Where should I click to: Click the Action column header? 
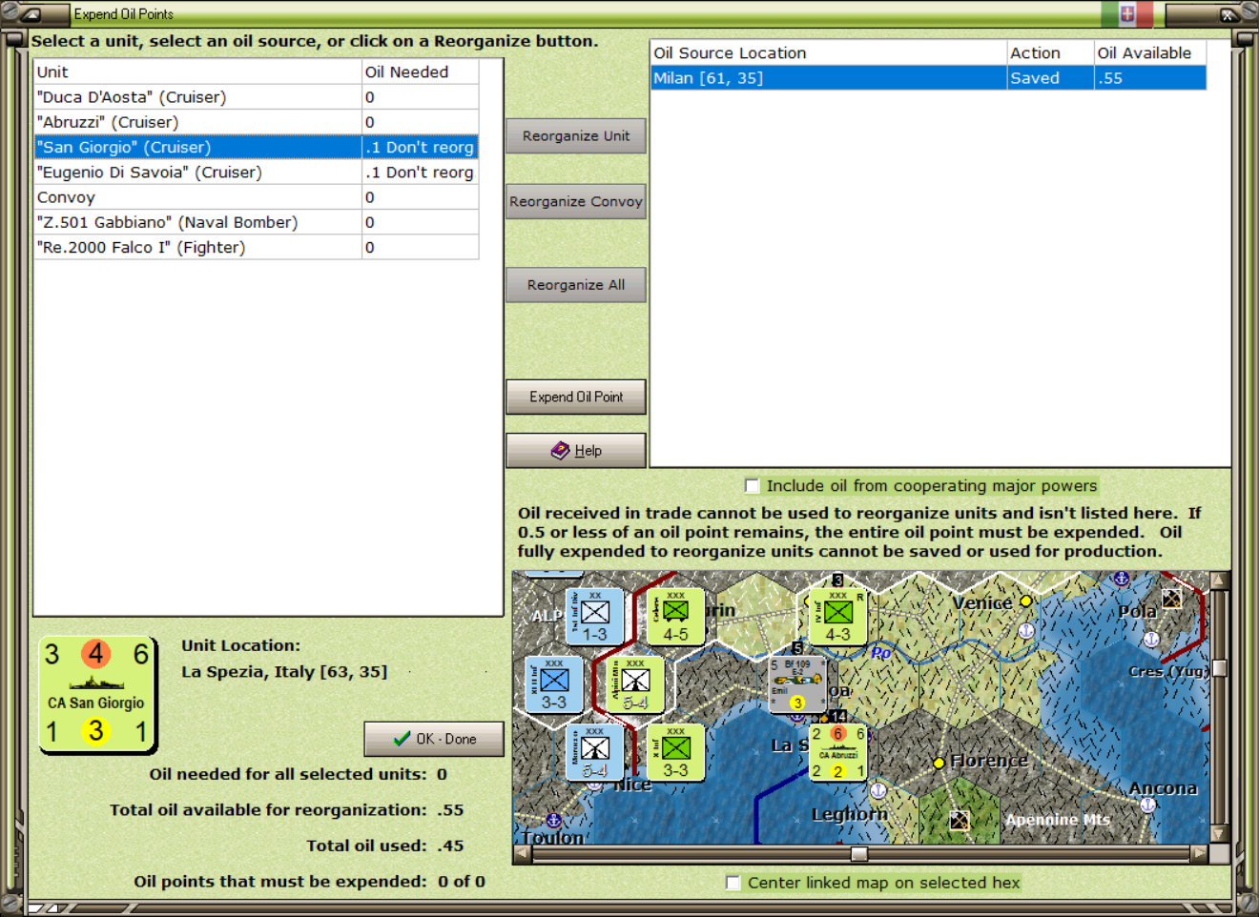coord(1050,53)
